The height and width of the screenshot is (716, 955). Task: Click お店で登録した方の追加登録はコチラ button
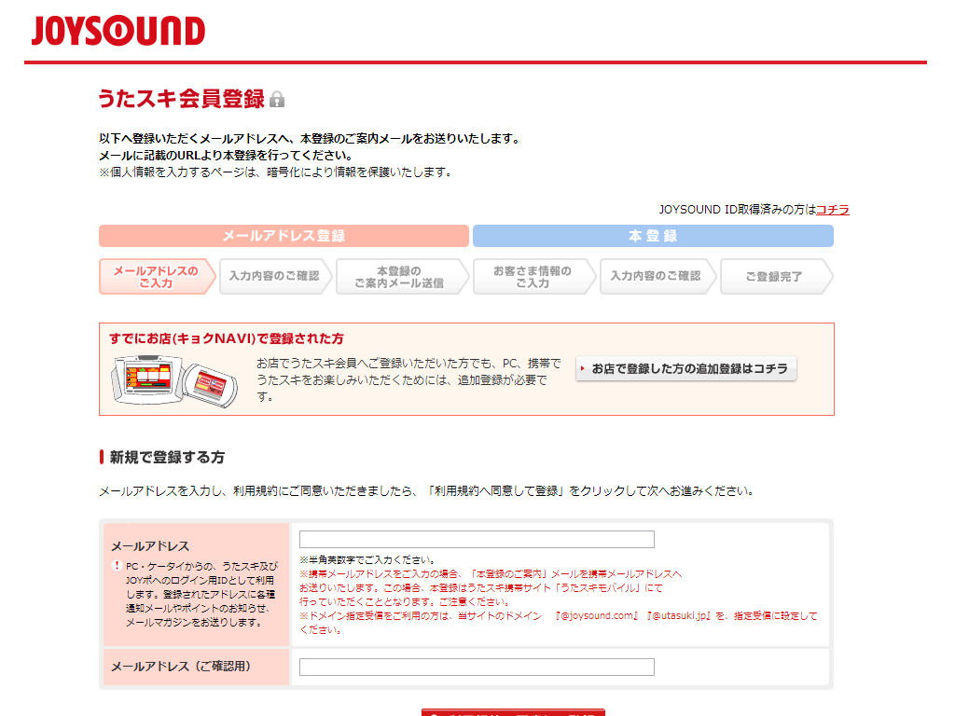686,369
